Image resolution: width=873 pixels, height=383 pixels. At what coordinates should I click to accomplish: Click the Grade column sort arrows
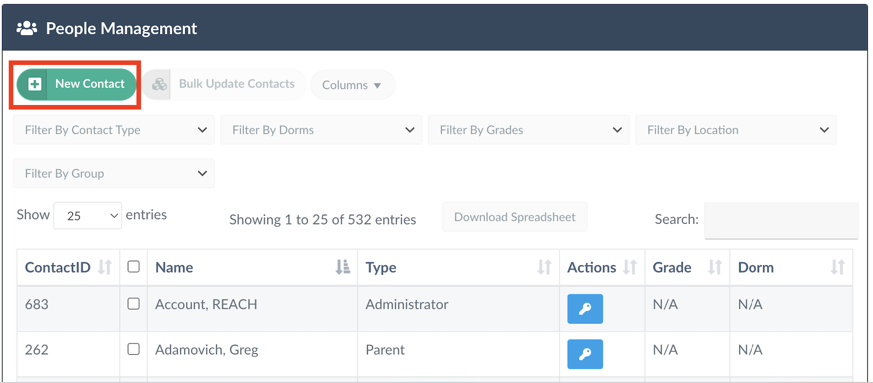point(715,267)
